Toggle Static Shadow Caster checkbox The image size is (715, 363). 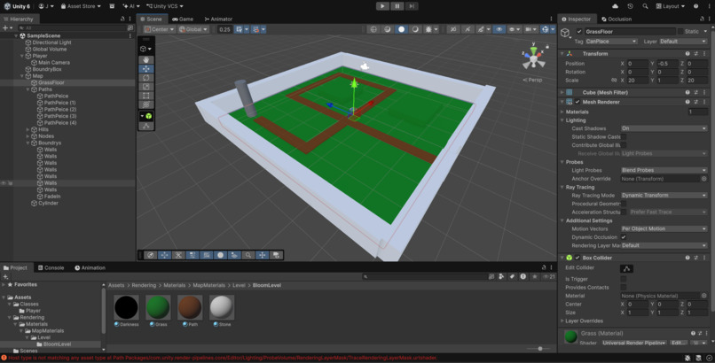pos(624,136)
